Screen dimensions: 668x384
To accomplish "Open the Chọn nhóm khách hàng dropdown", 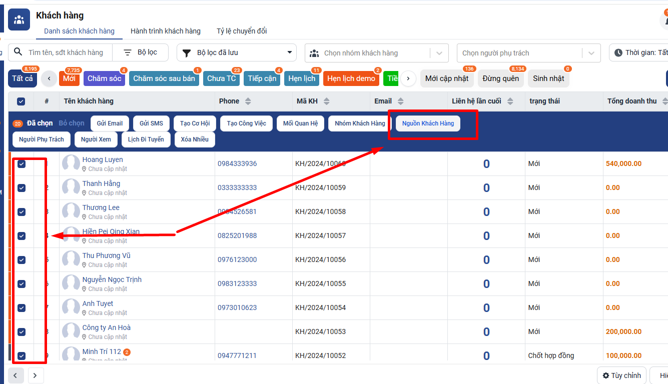I will point(439,53).
